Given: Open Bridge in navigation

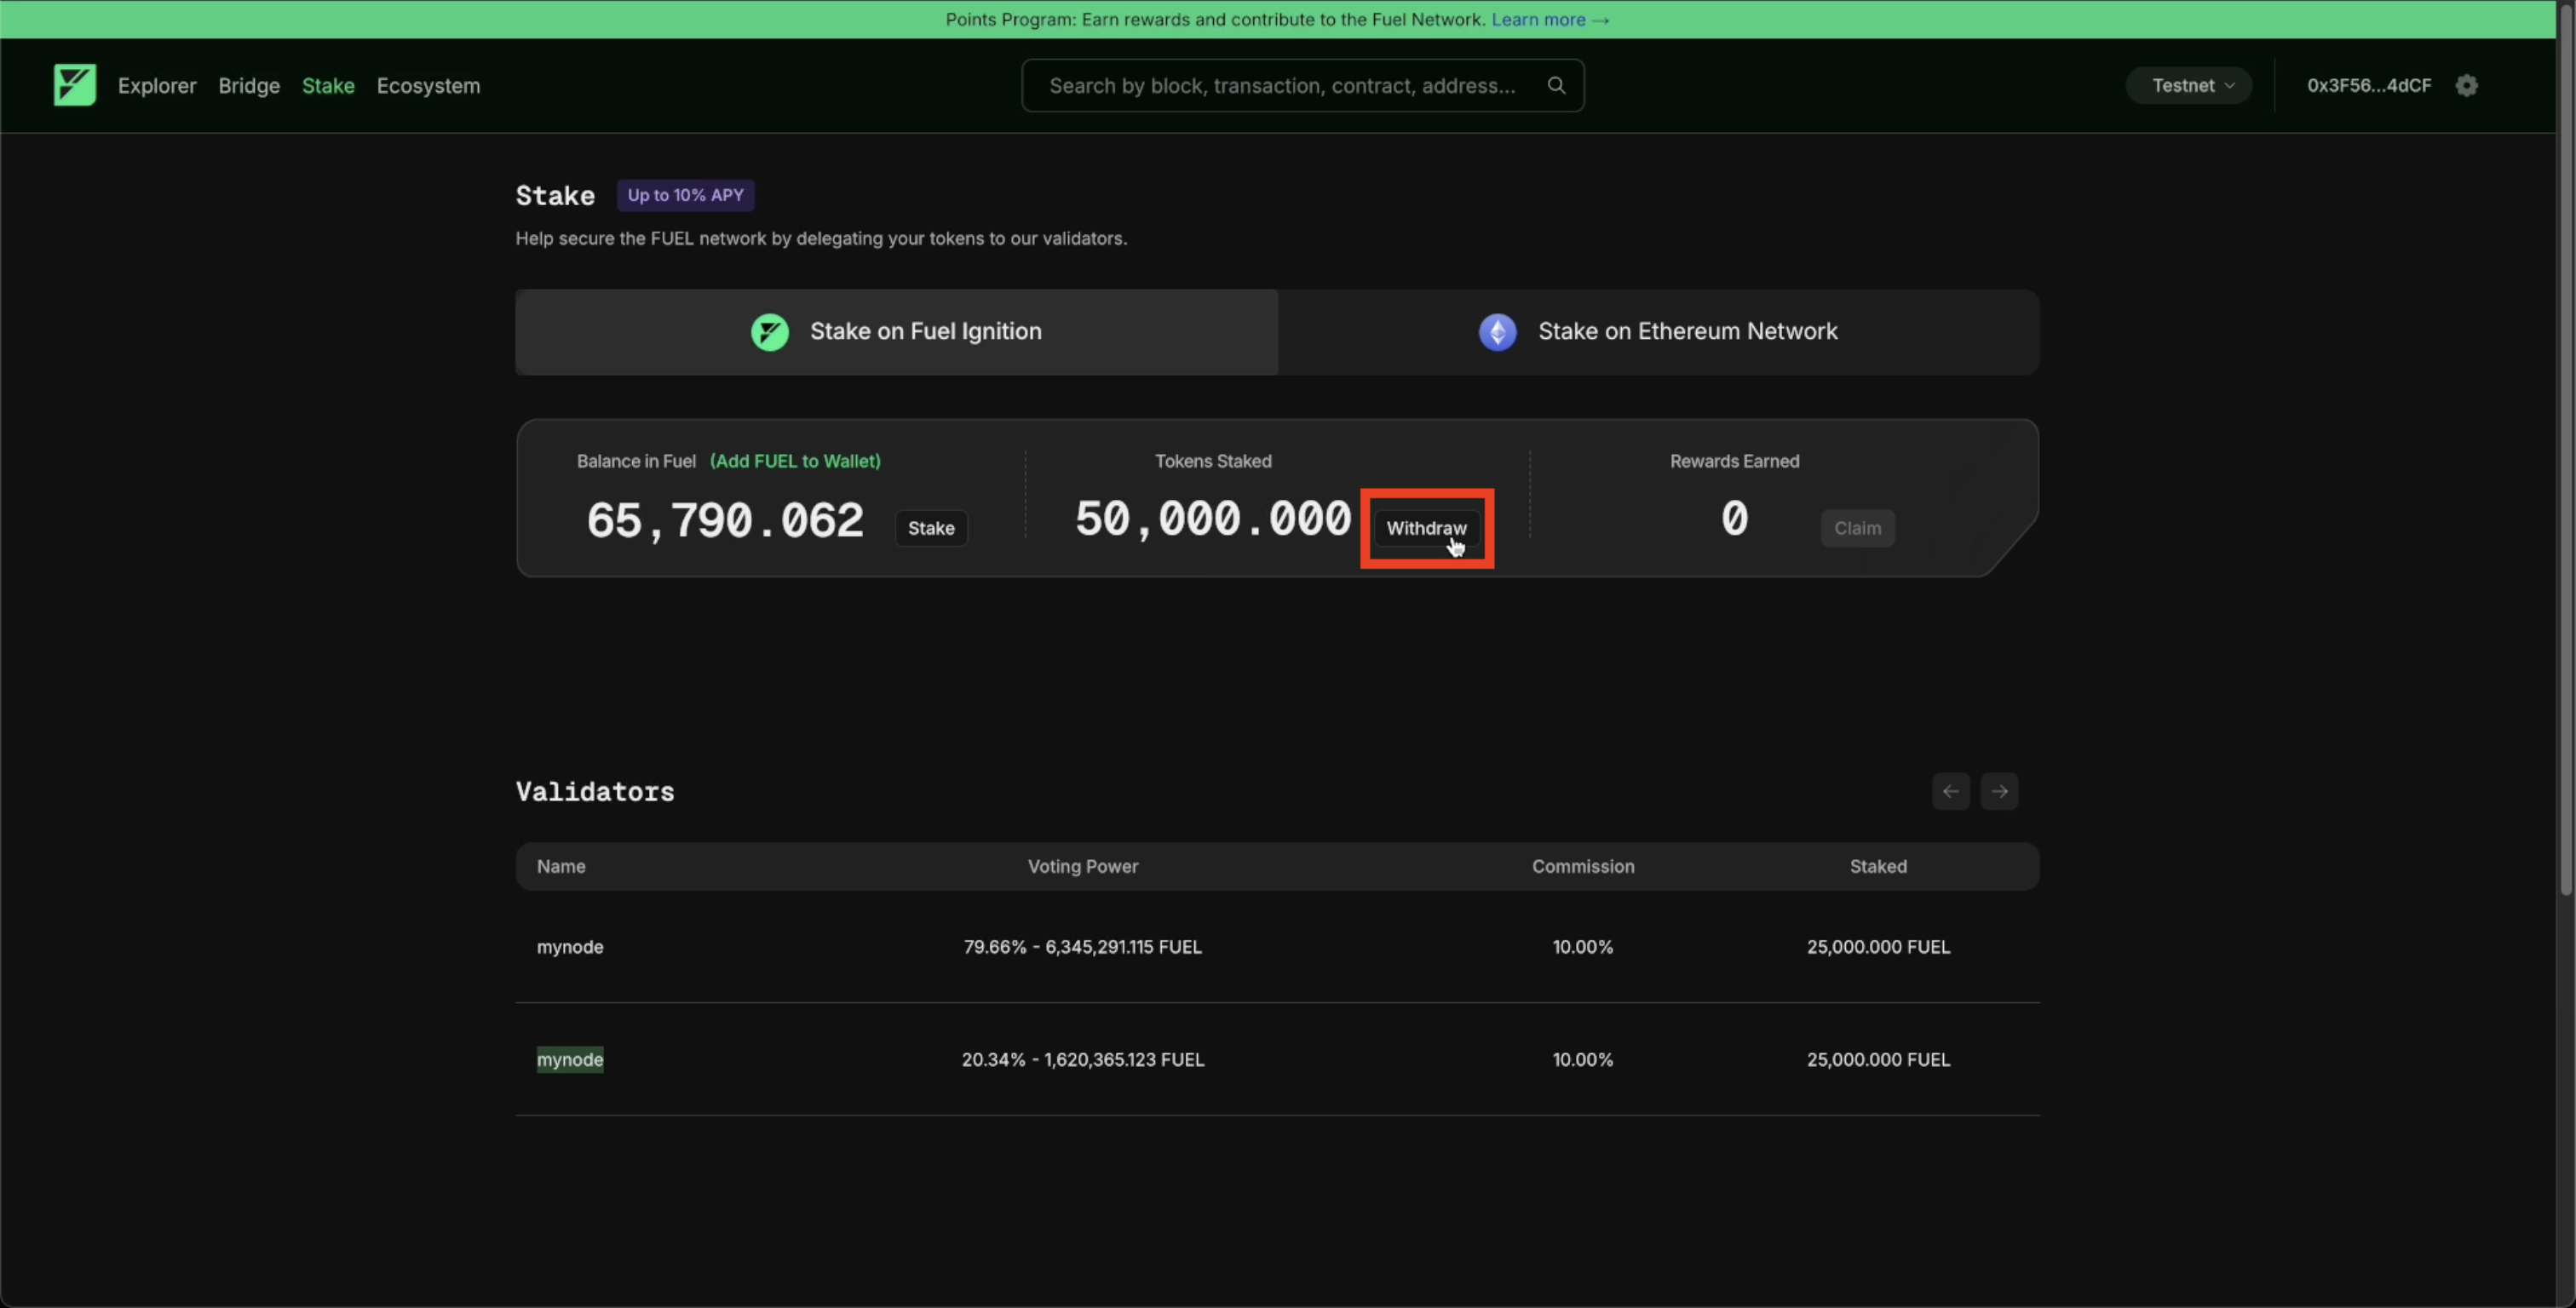Looking at the screenshot, I should (249, 86).
